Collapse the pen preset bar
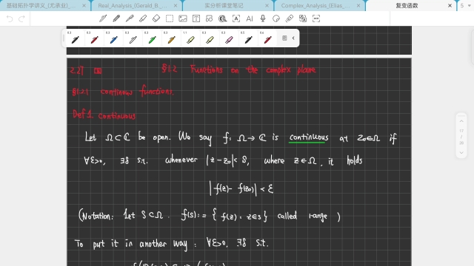474x266 pixels. pyautogui.click(x=293, y=38)
